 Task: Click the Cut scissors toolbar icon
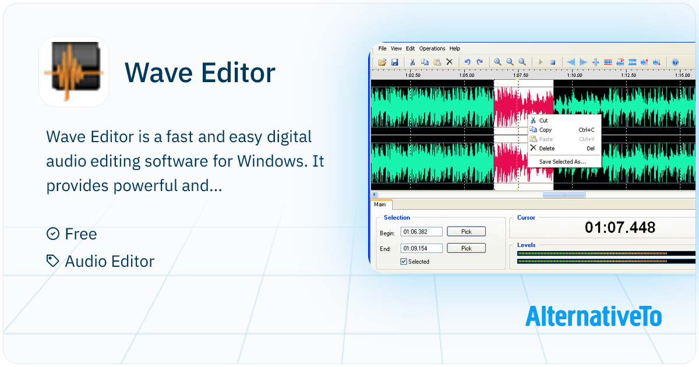click(x=412, y=62)
